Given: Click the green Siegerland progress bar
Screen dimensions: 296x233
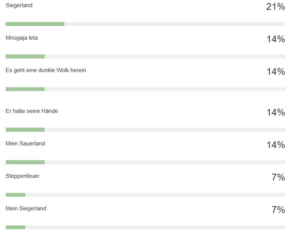Looking at the screenshot, I should pos(35,24).
